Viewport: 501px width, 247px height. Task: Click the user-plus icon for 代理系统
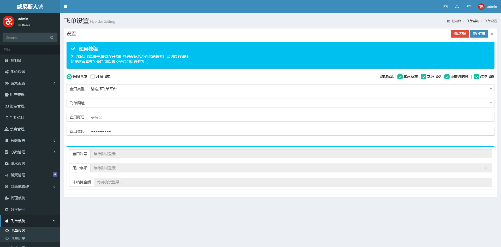7,198
